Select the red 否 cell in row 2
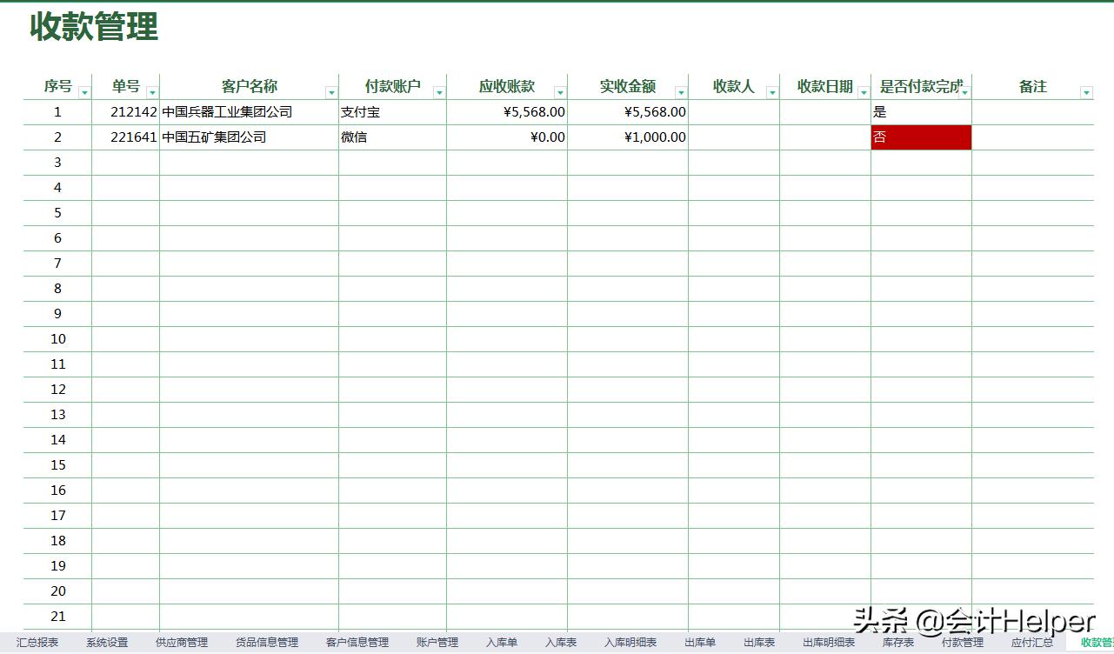Image resolution: width=1114 pixels, height=654 pixels. 921,137
